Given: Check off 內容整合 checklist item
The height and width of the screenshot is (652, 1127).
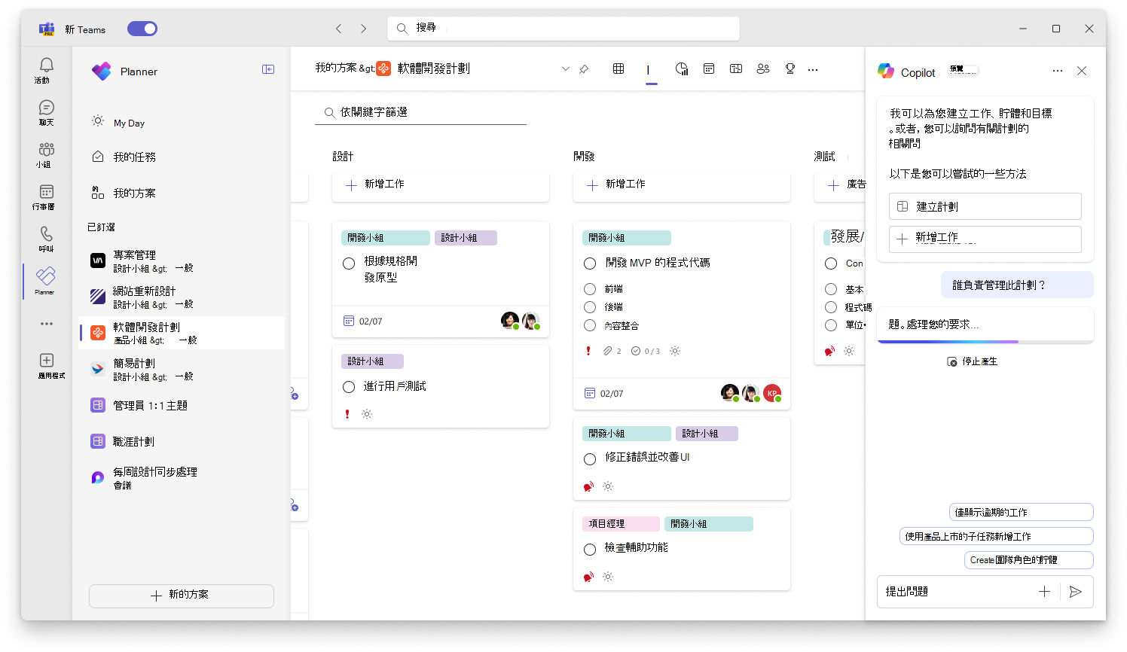Looking at the screenshot, I should click(x=590, y=326).
